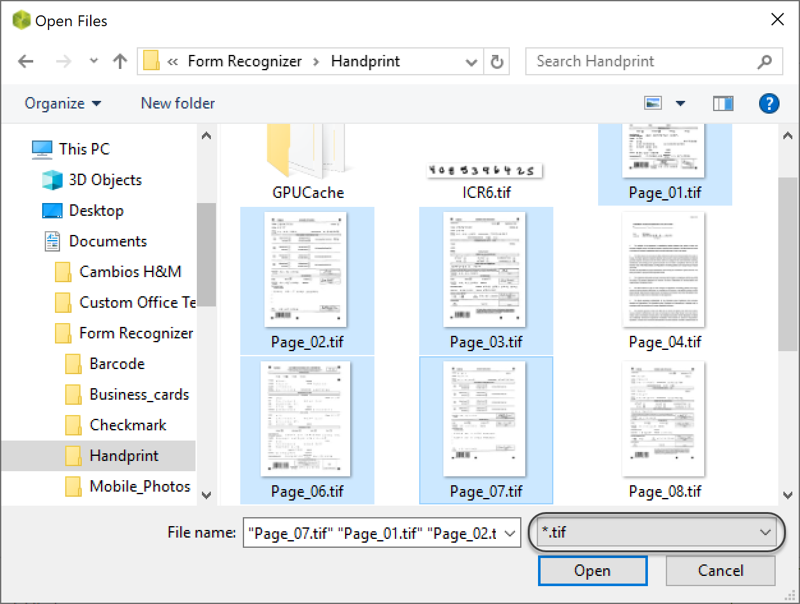Viewport: 800px width, 604px height.
Task: Select the Handprint breadcrumb
Action: 365,61
